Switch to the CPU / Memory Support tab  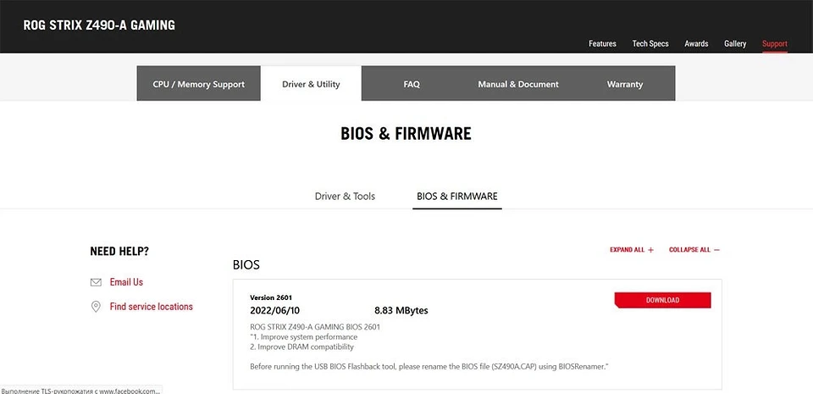pos(198,84)
